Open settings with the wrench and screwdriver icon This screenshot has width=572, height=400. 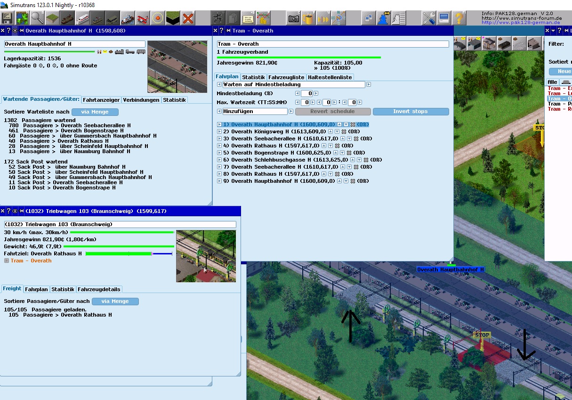[x=428, y=18]
